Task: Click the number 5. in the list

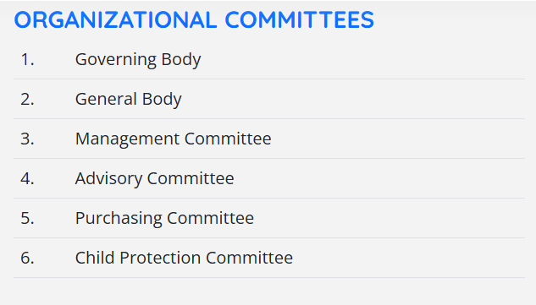Action: [x=27, y=218]
